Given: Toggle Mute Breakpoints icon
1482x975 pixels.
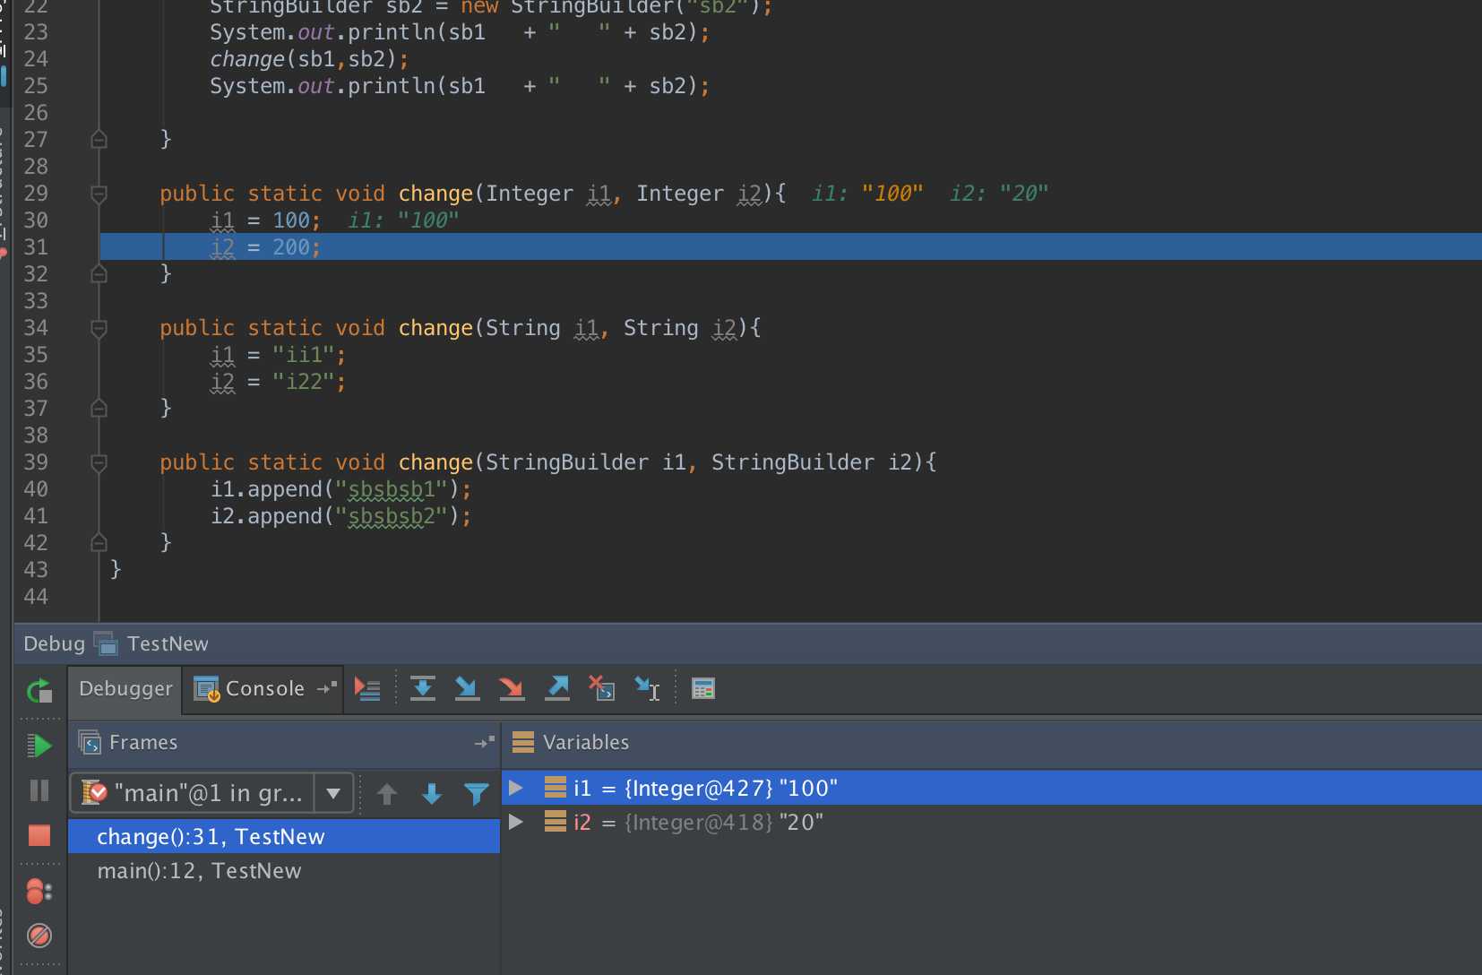Looking at the screenshot, I should coord(39,936).
